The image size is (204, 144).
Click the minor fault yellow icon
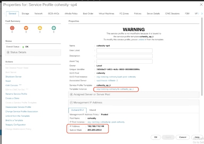pyautogui.click(x=40, y=28)
